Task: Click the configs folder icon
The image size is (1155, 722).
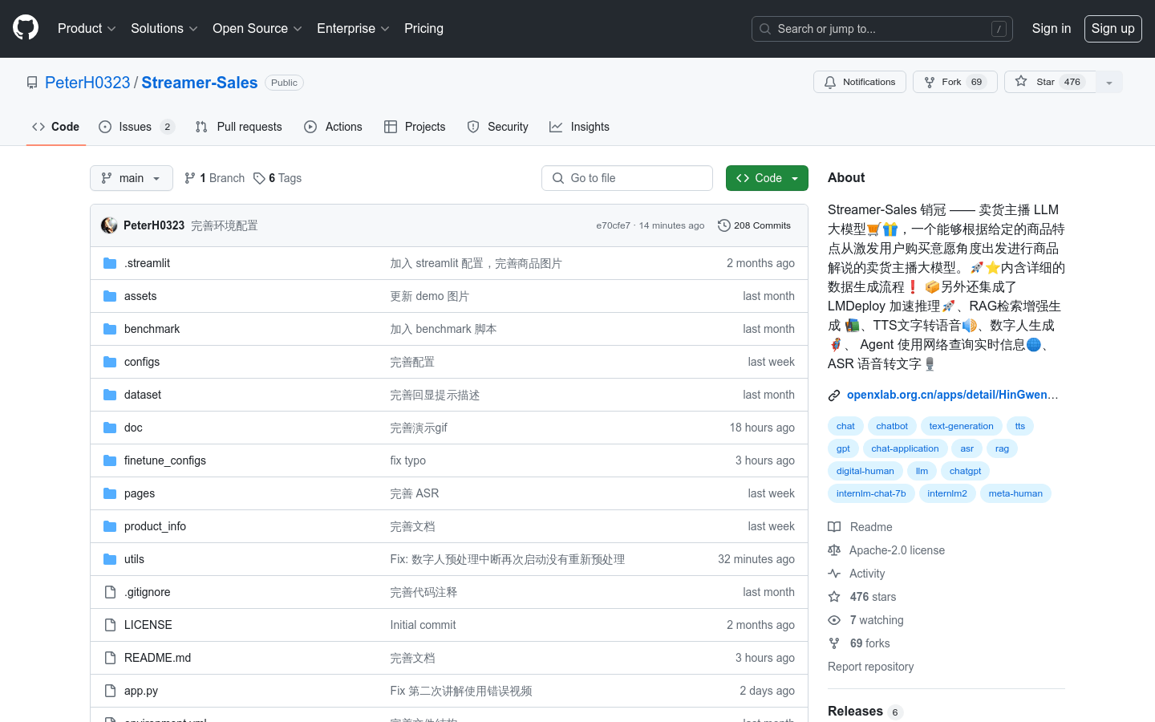Action: coord(110,362)
